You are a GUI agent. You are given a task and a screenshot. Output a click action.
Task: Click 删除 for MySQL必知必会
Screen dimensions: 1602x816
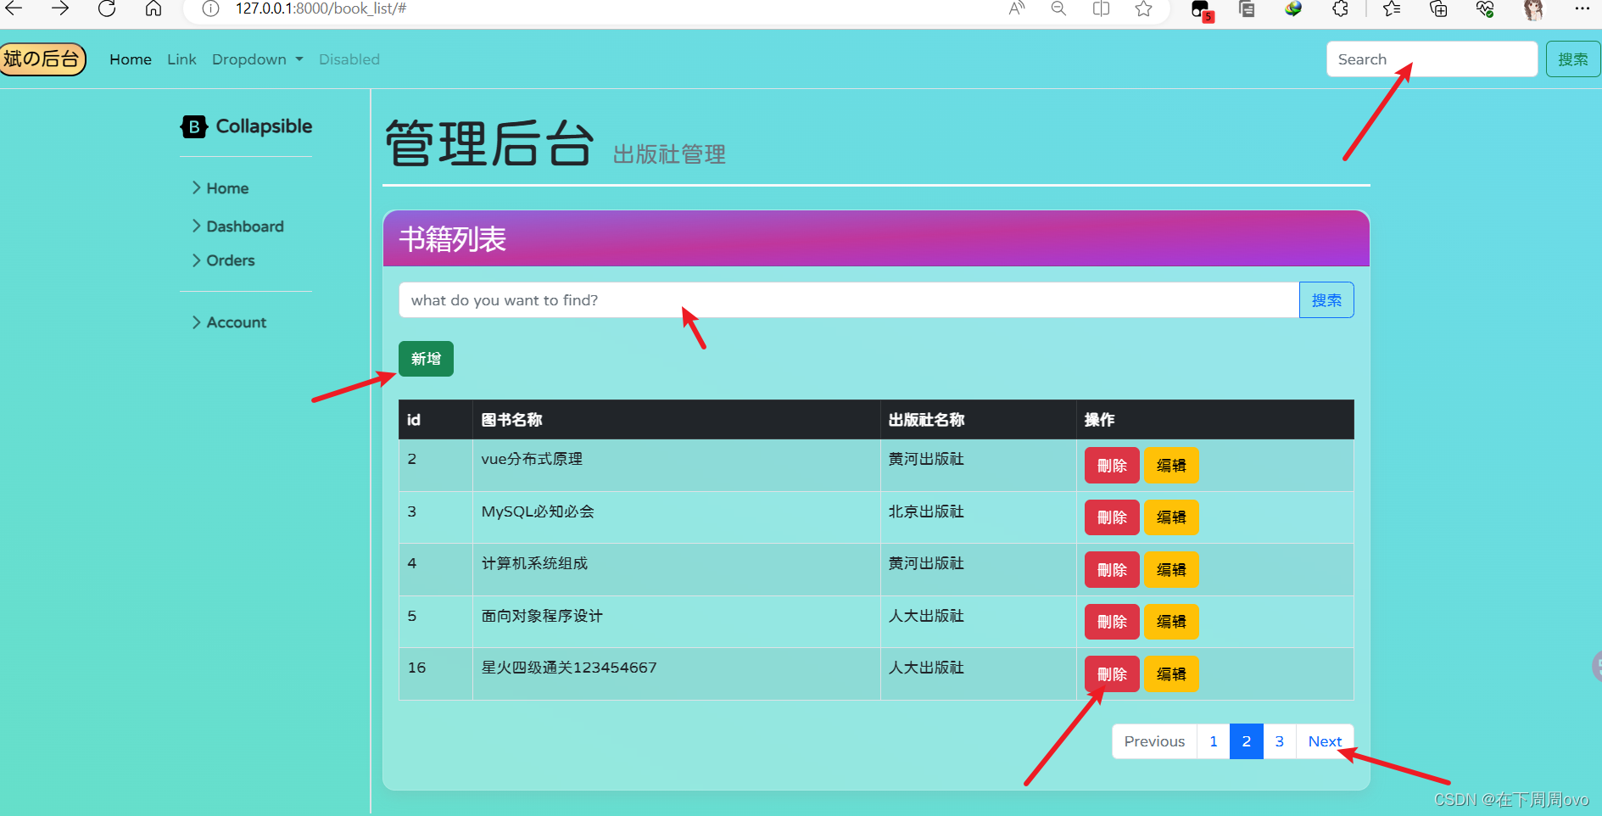[1111, 517]
